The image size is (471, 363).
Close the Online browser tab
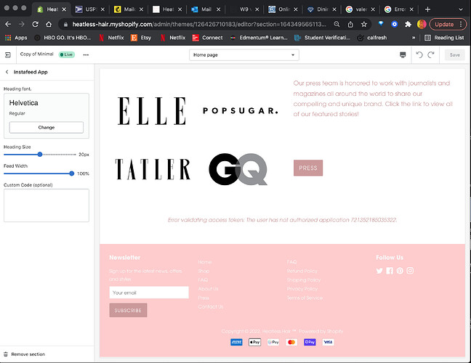(x=296, y=9)
